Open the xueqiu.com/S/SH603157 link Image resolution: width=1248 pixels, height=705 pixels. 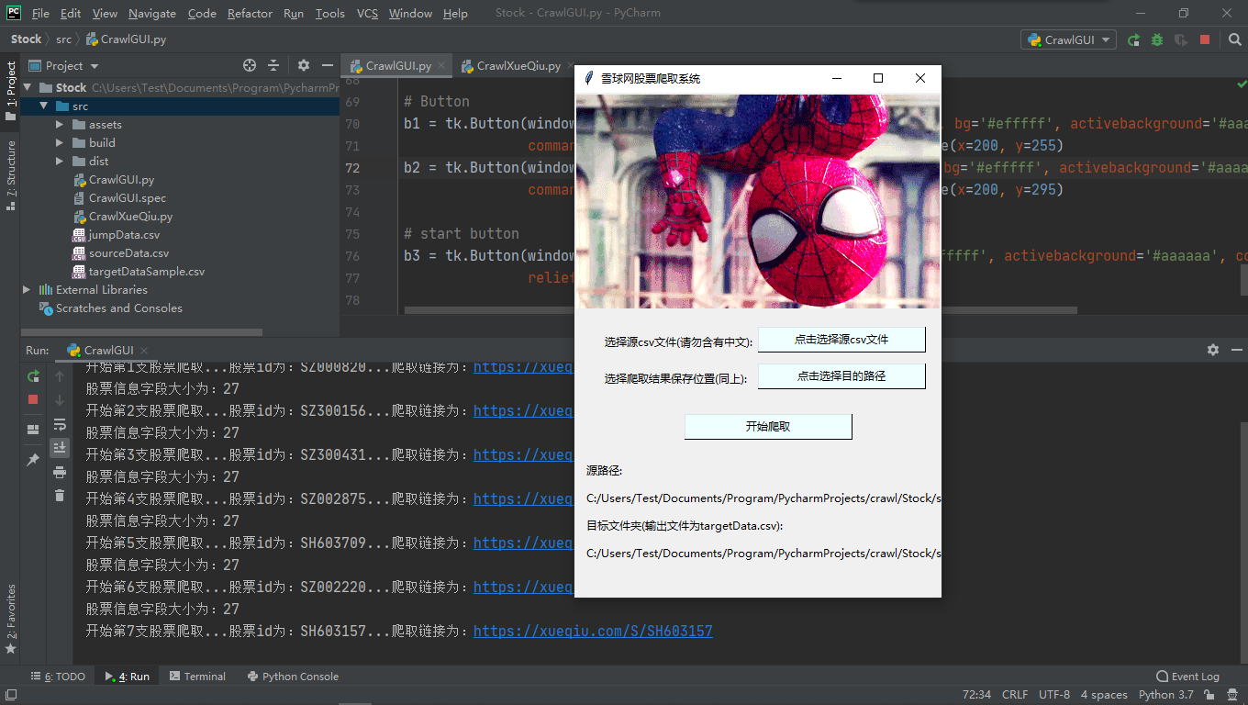(593, 632)
